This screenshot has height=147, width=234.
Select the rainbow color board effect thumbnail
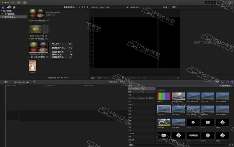[x=164, y=96]
